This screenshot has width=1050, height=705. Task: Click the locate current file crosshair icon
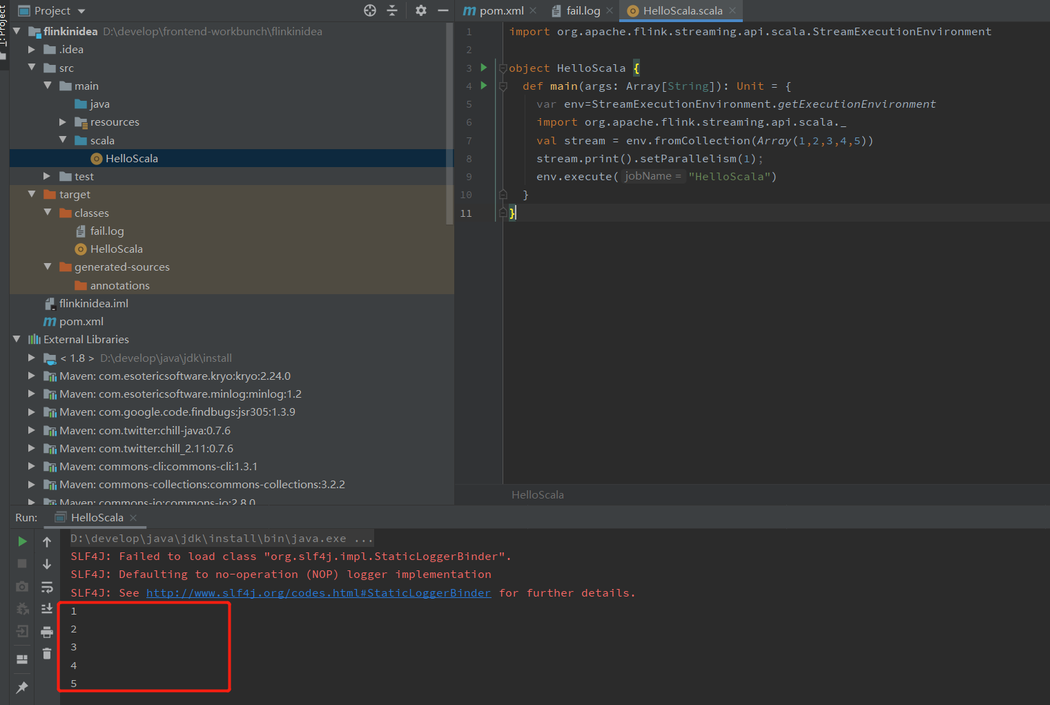click(x=370, y=10)
